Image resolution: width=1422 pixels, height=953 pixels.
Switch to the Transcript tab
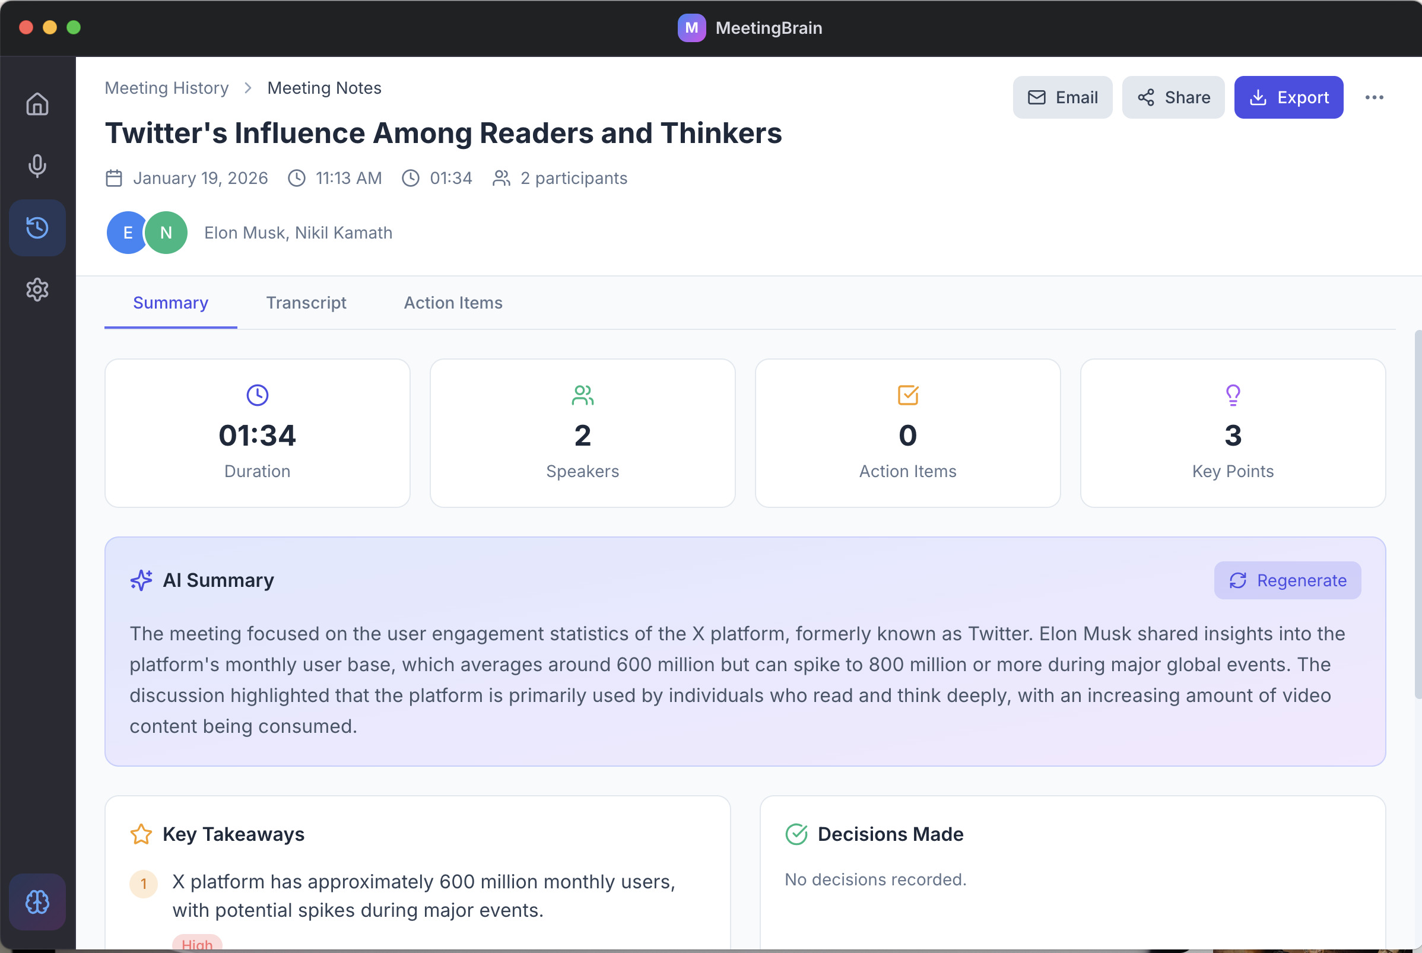[x=306, y=303]
